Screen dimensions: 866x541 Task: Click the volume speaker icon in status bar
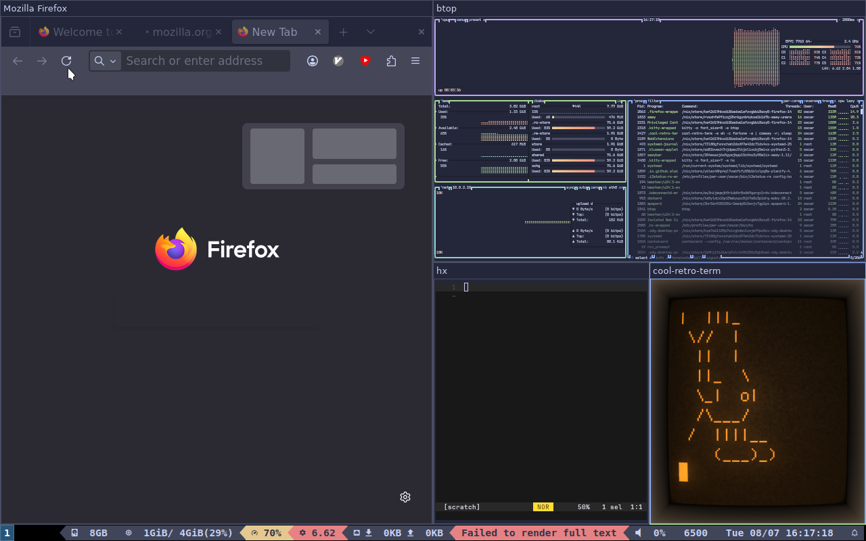(x=638, y=533)
